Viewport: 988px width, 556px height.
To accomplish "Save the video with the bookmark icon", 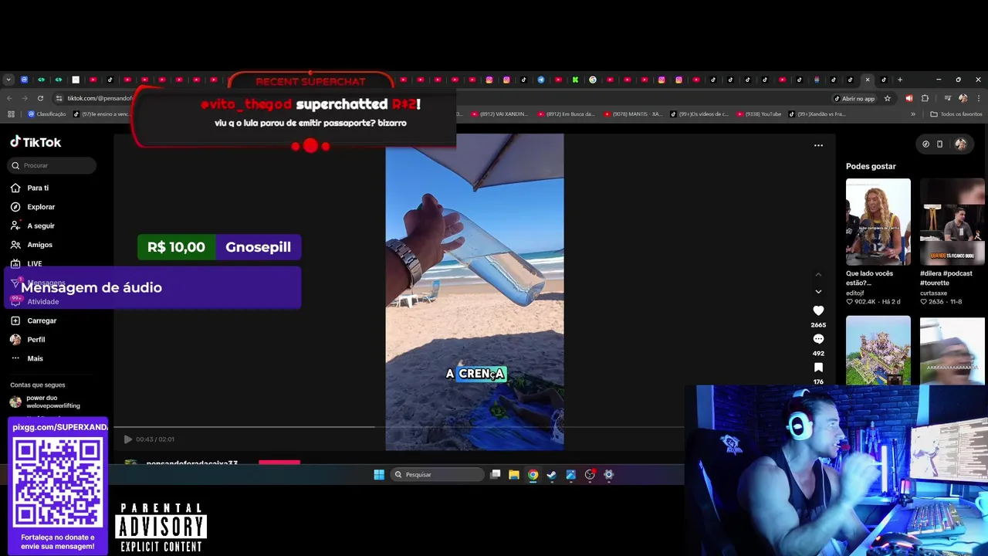I will [x=818, y=368].
